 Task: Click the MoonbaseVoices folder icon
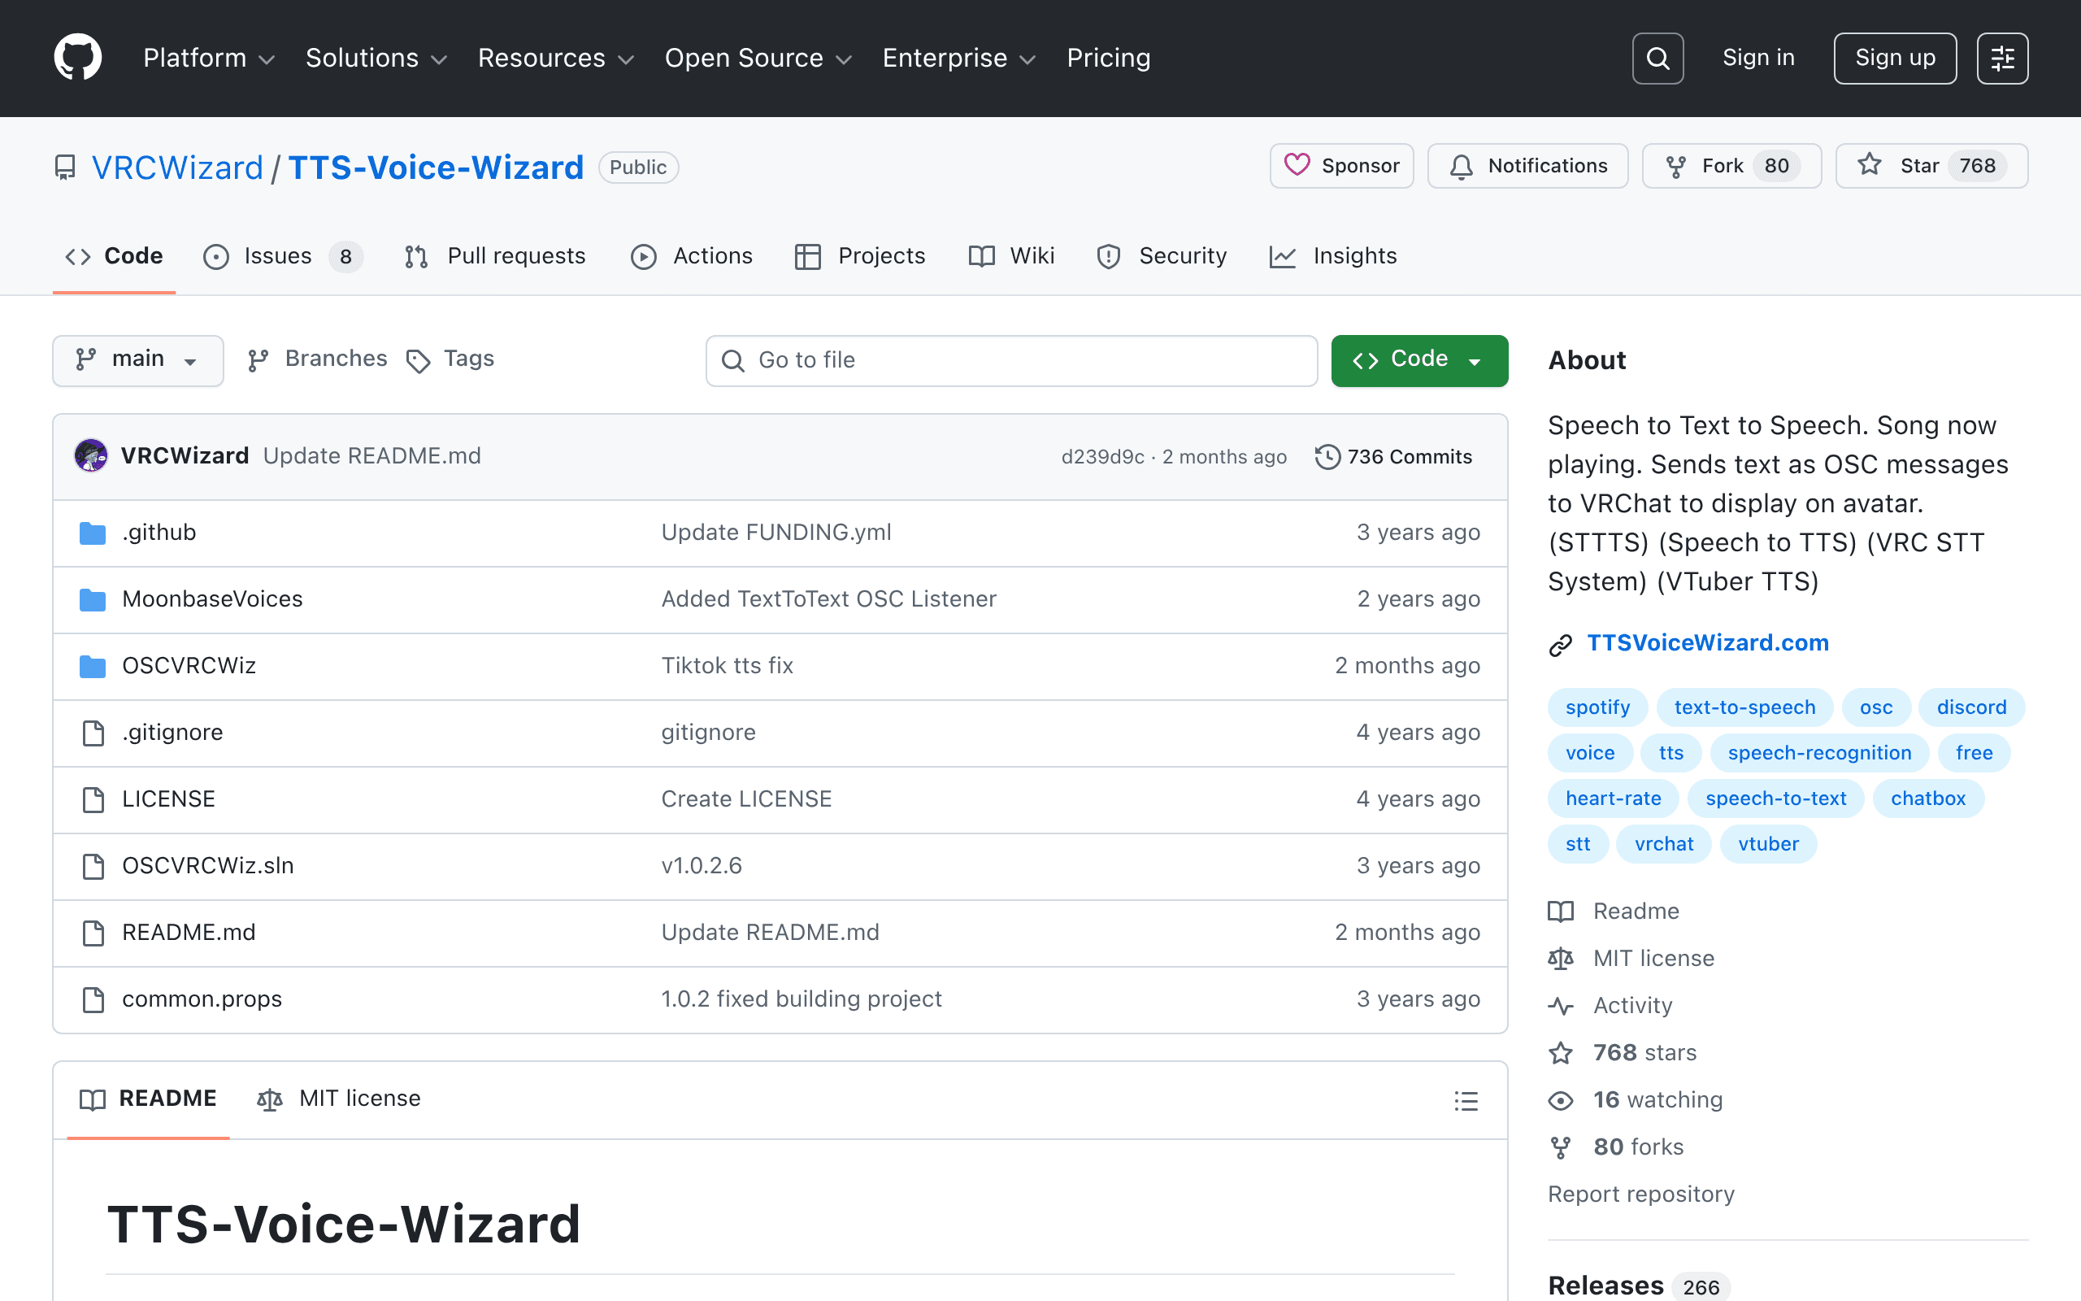coord(92,600)
